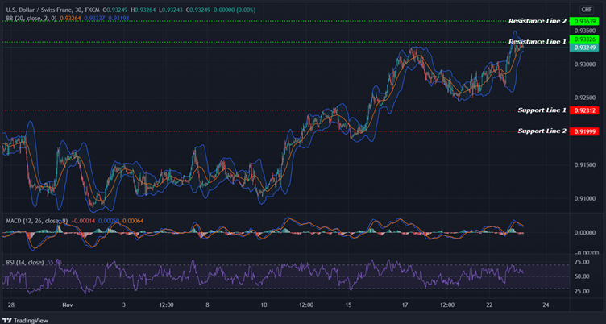Viewport: 606px width, 324px height.
Task: Click the red 0.91999 price tag
Action: point(583,131)
